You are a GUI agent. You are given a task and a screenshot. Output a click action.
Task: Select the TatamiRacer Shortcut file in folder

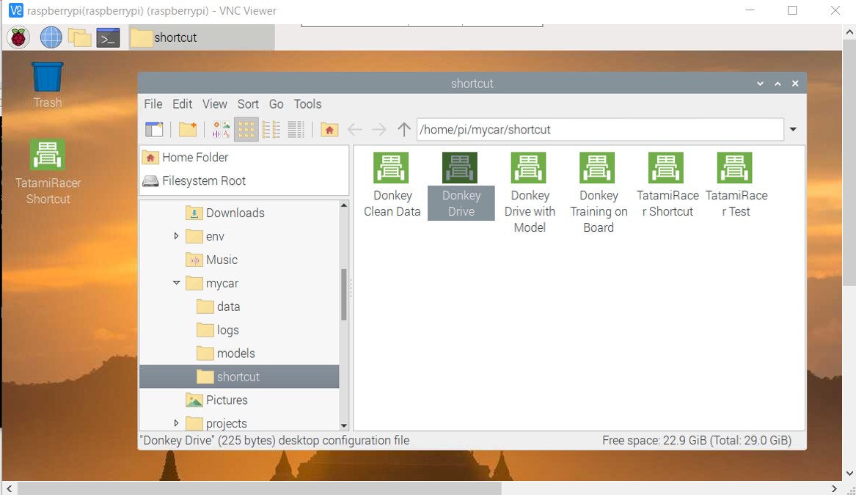(667, 186)
